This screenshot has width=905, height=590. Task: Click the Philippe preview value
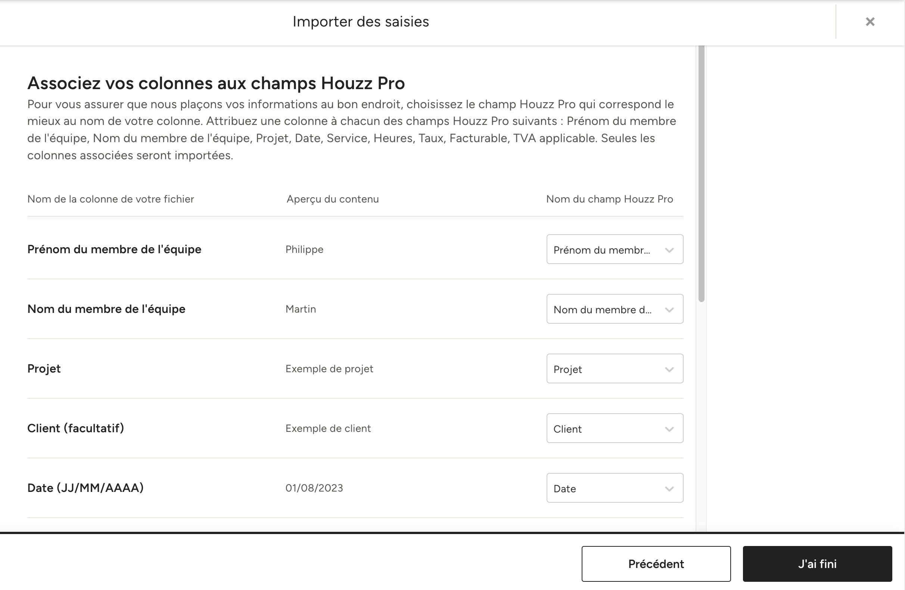click(305, 250)
